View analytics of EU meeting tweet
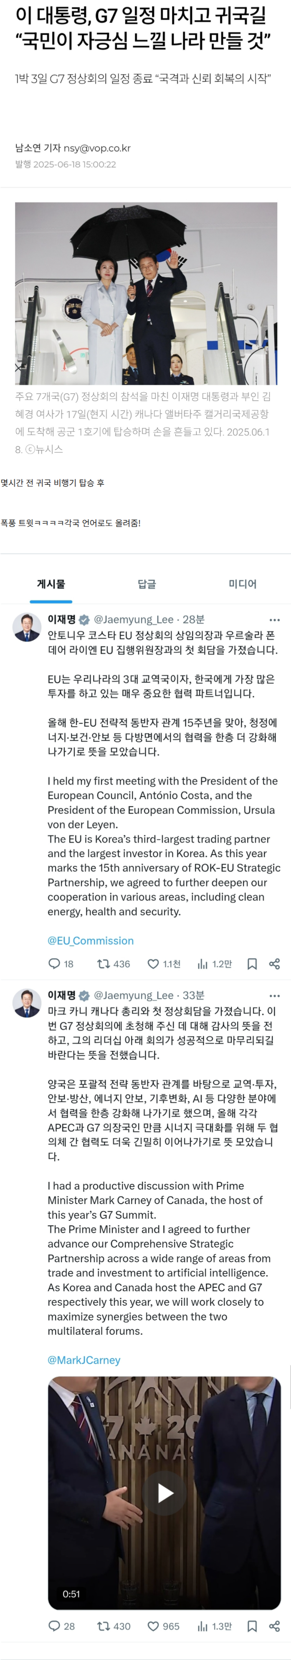 pos(202,963)
